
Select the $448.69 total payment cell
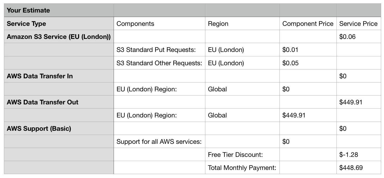point(351,168)
